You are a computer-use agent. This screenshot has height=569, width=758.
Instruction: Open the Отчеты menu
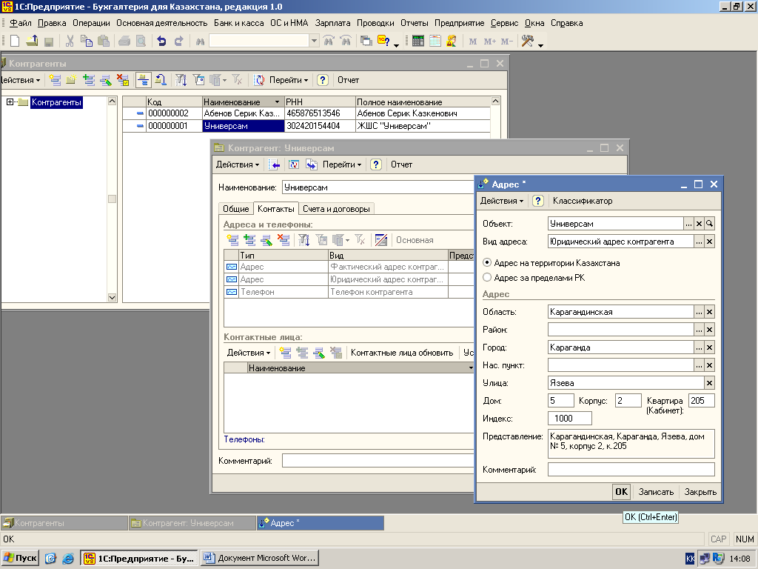click(x=415, y=23)
